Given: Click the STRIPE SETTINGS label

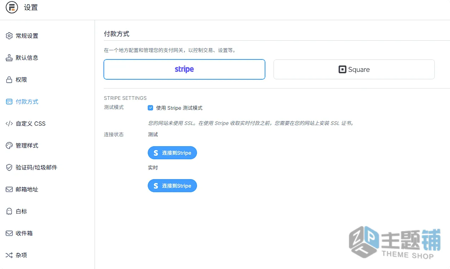Looking at the screenshot, I should (125, 98).
